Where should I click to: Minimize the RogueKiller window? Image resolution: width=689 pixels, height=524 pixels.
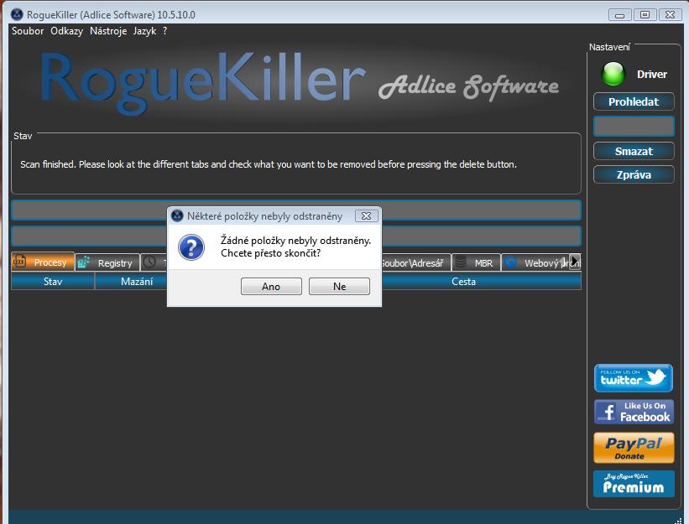pos(619,15)
